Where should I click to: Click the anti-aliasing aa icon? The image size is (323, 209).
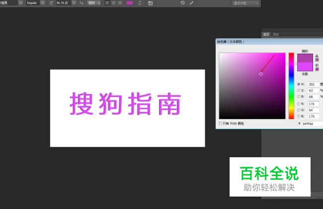pyautogui.click(x=81, y=3)
